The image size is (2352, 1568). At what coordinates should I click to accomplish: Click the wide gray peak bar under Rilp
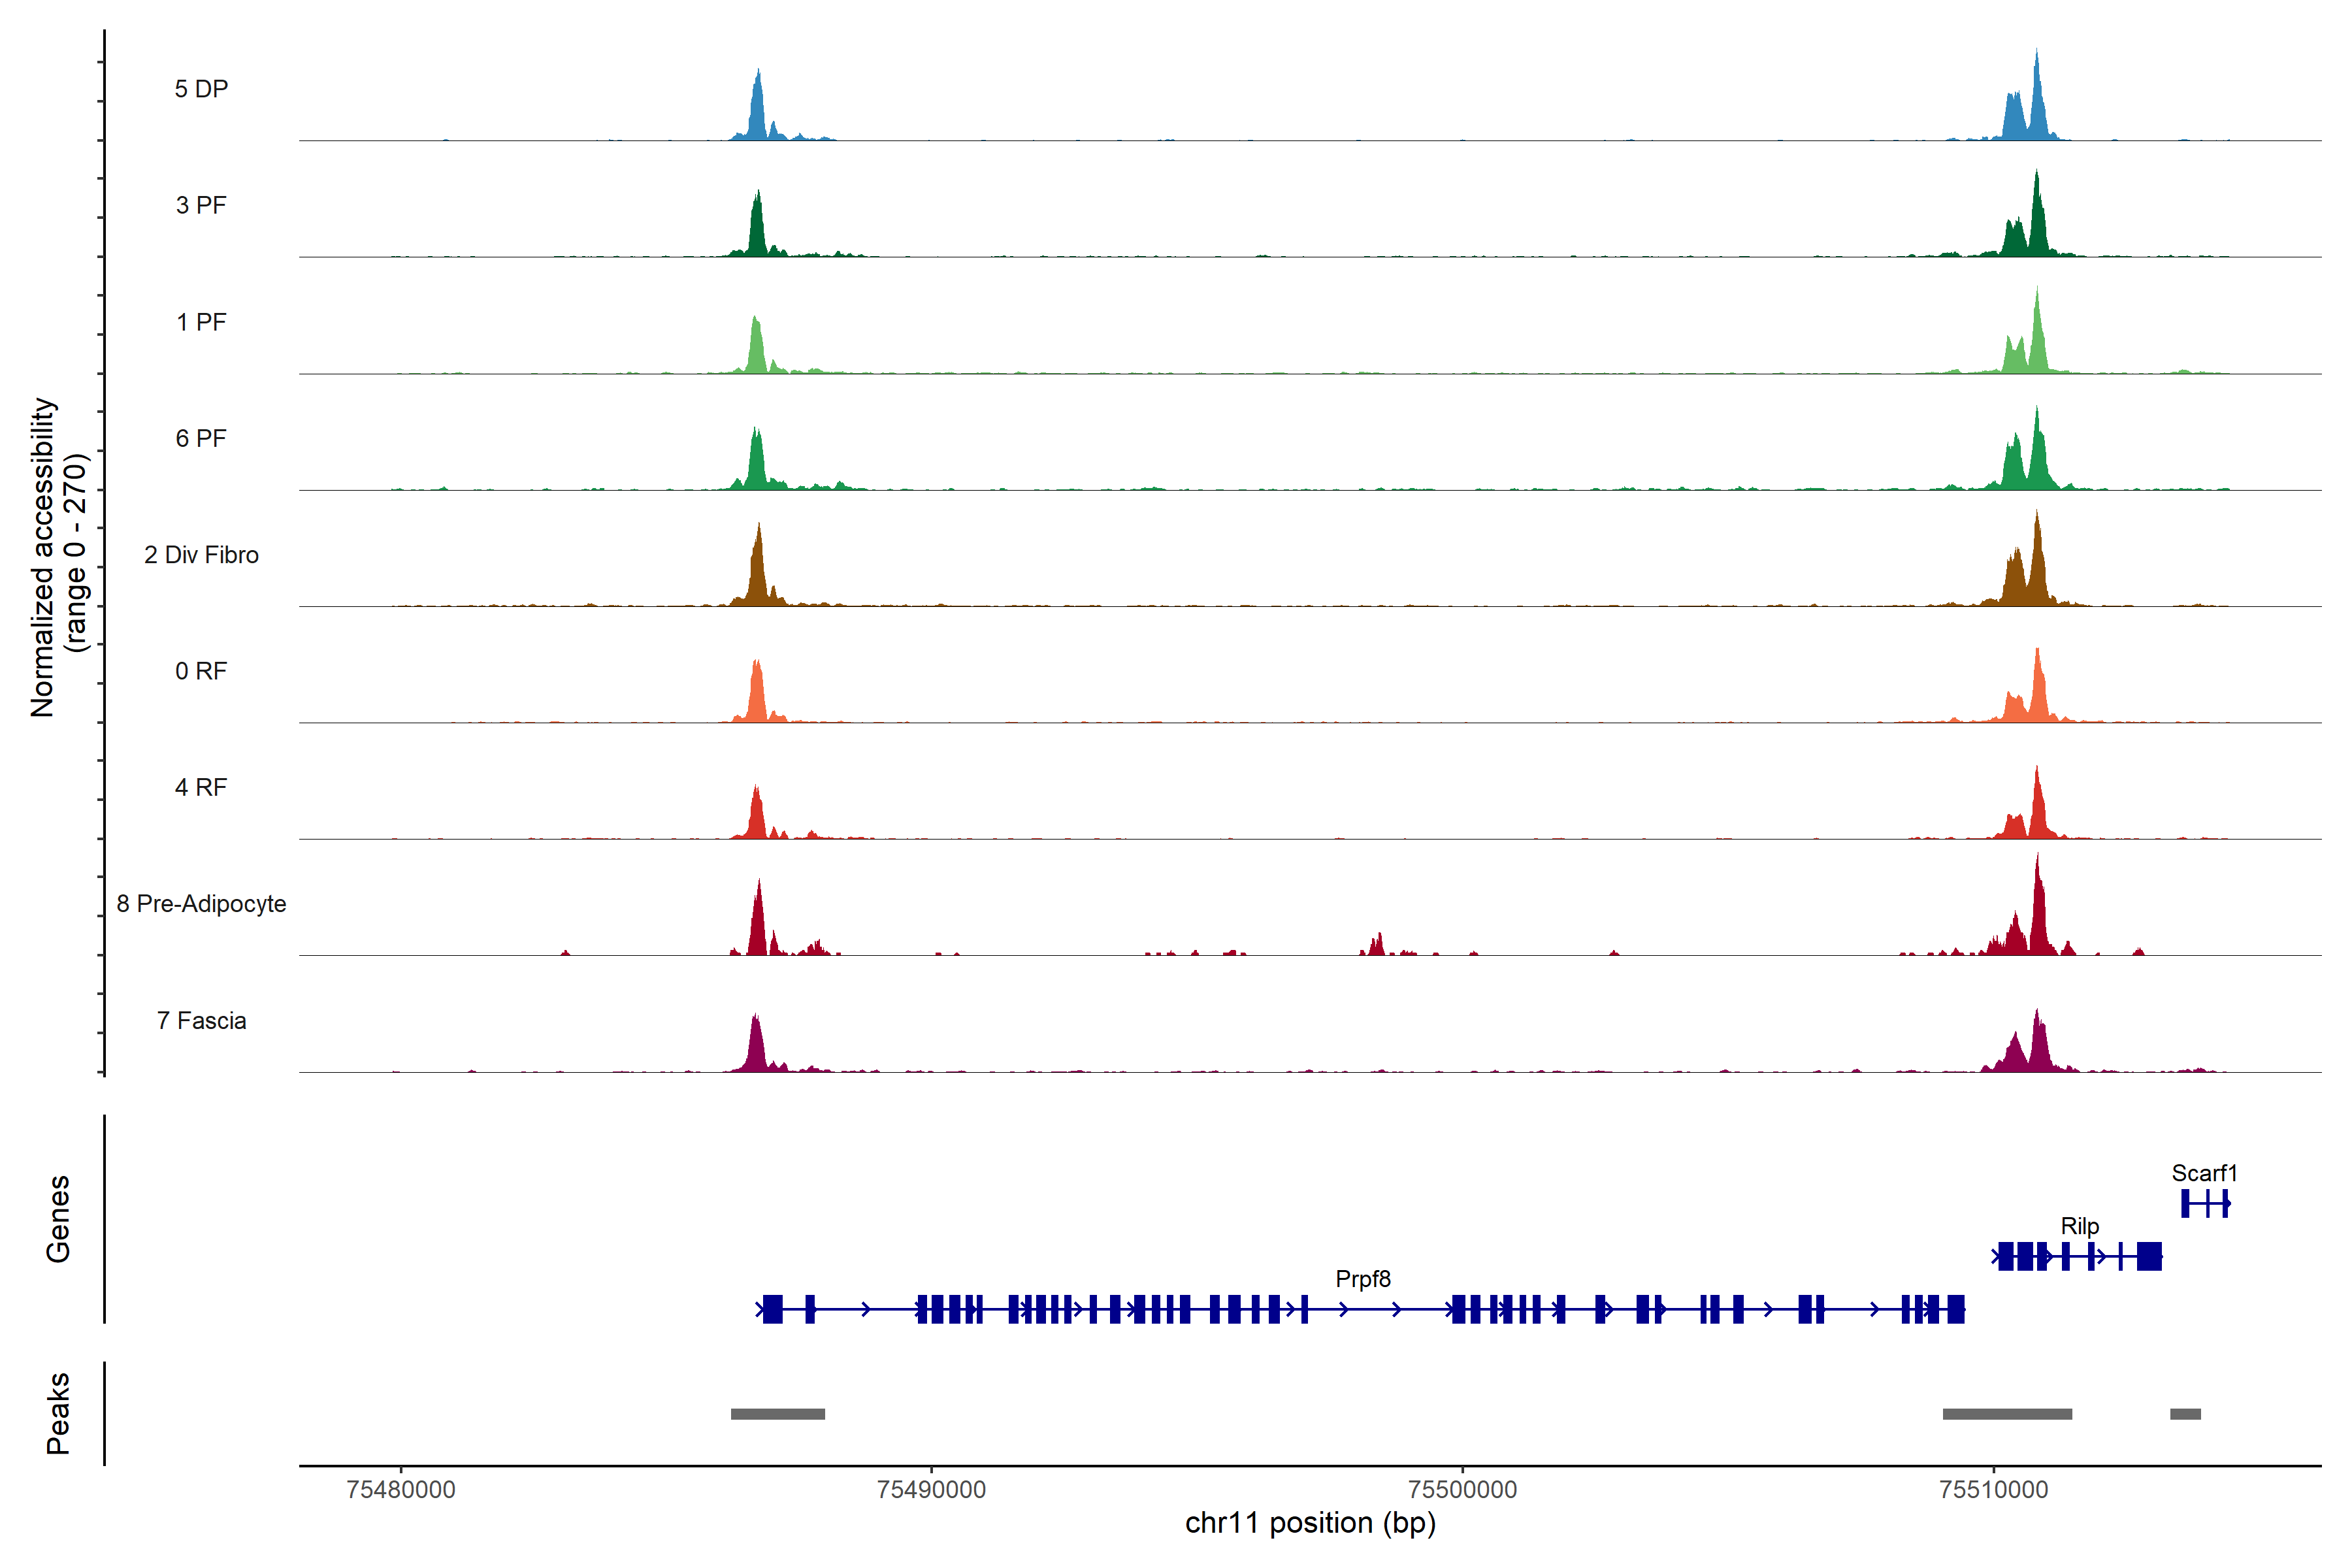[2007, 1414]
